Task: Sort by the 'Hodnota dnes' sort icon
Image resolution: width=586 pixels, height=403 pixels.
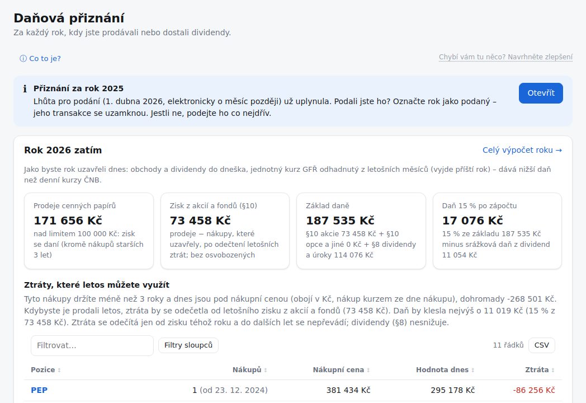Action: coord(472,370)
